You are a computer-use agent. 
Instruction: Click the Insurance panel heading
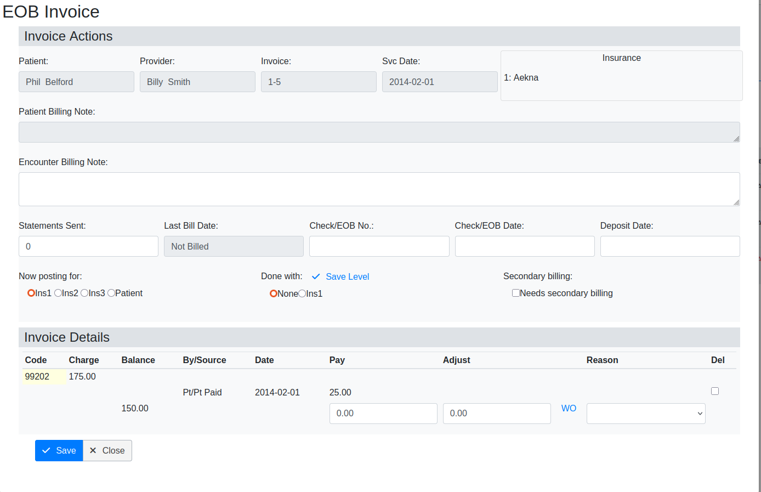click(622, 58)
